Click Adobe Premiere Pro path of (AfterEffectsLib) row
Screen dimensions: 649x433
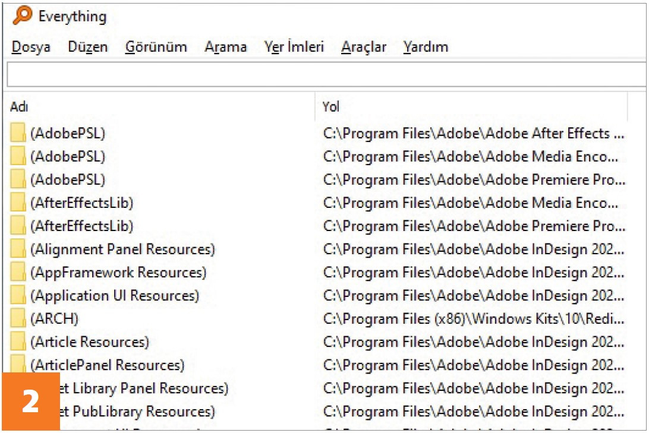click(474, 226)
